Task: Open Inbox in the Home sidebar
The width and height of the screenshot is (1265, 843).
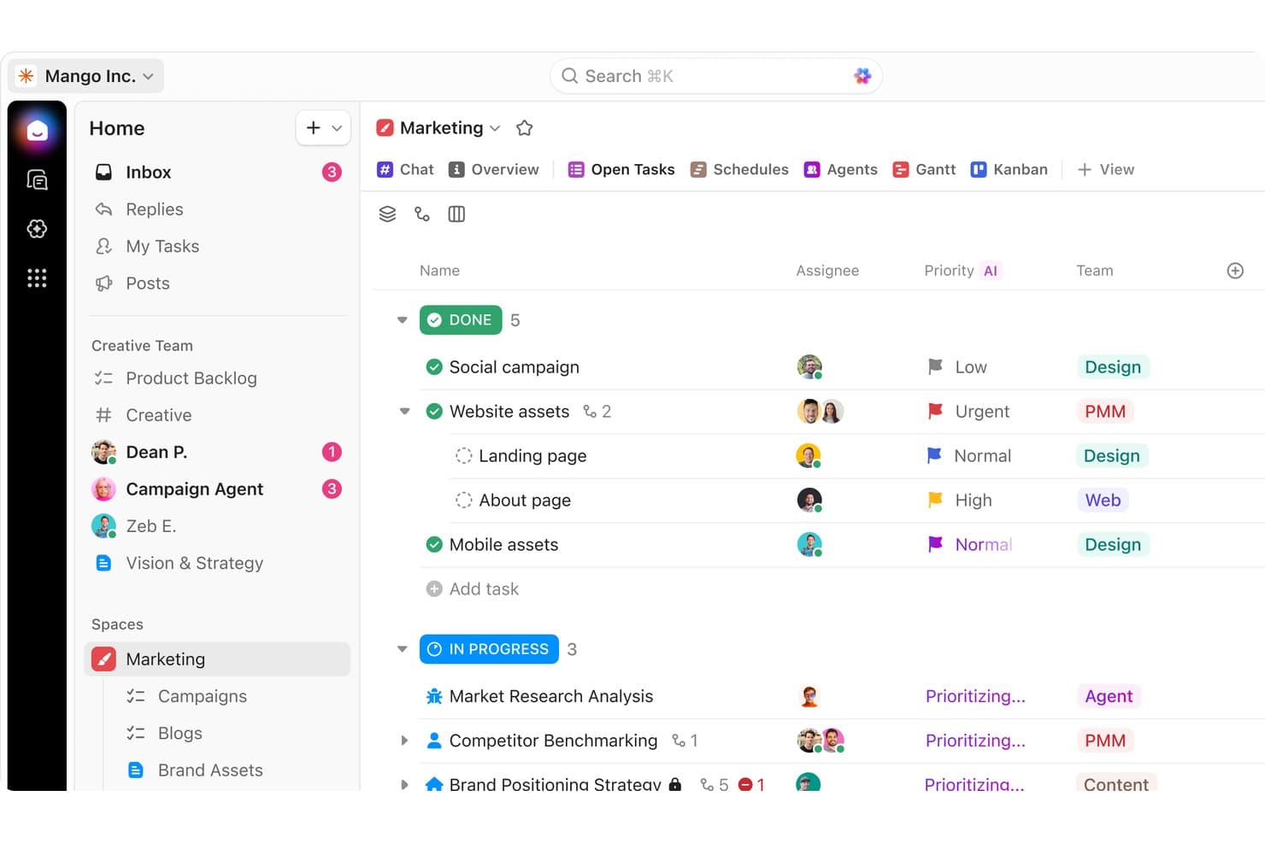Action: (x=218, y=173)
